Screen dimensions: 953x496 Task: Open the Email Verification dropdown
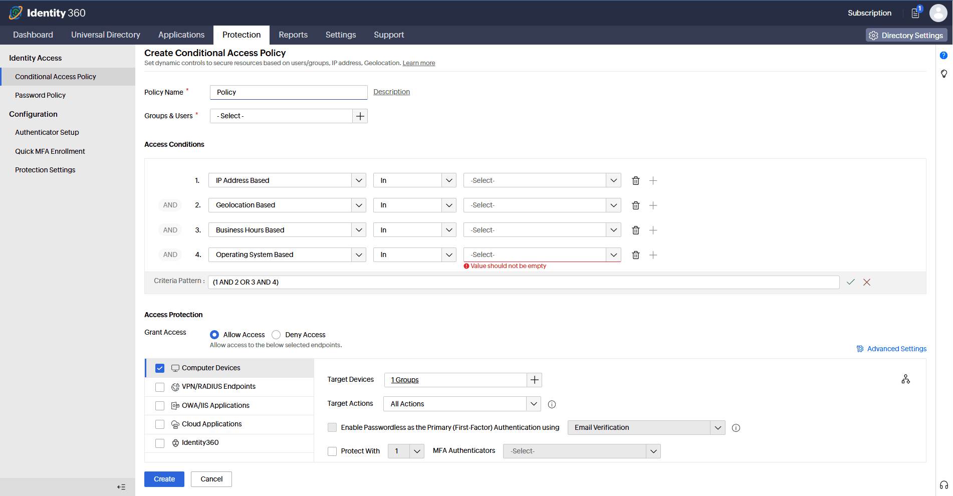click(x=646, y=427)
